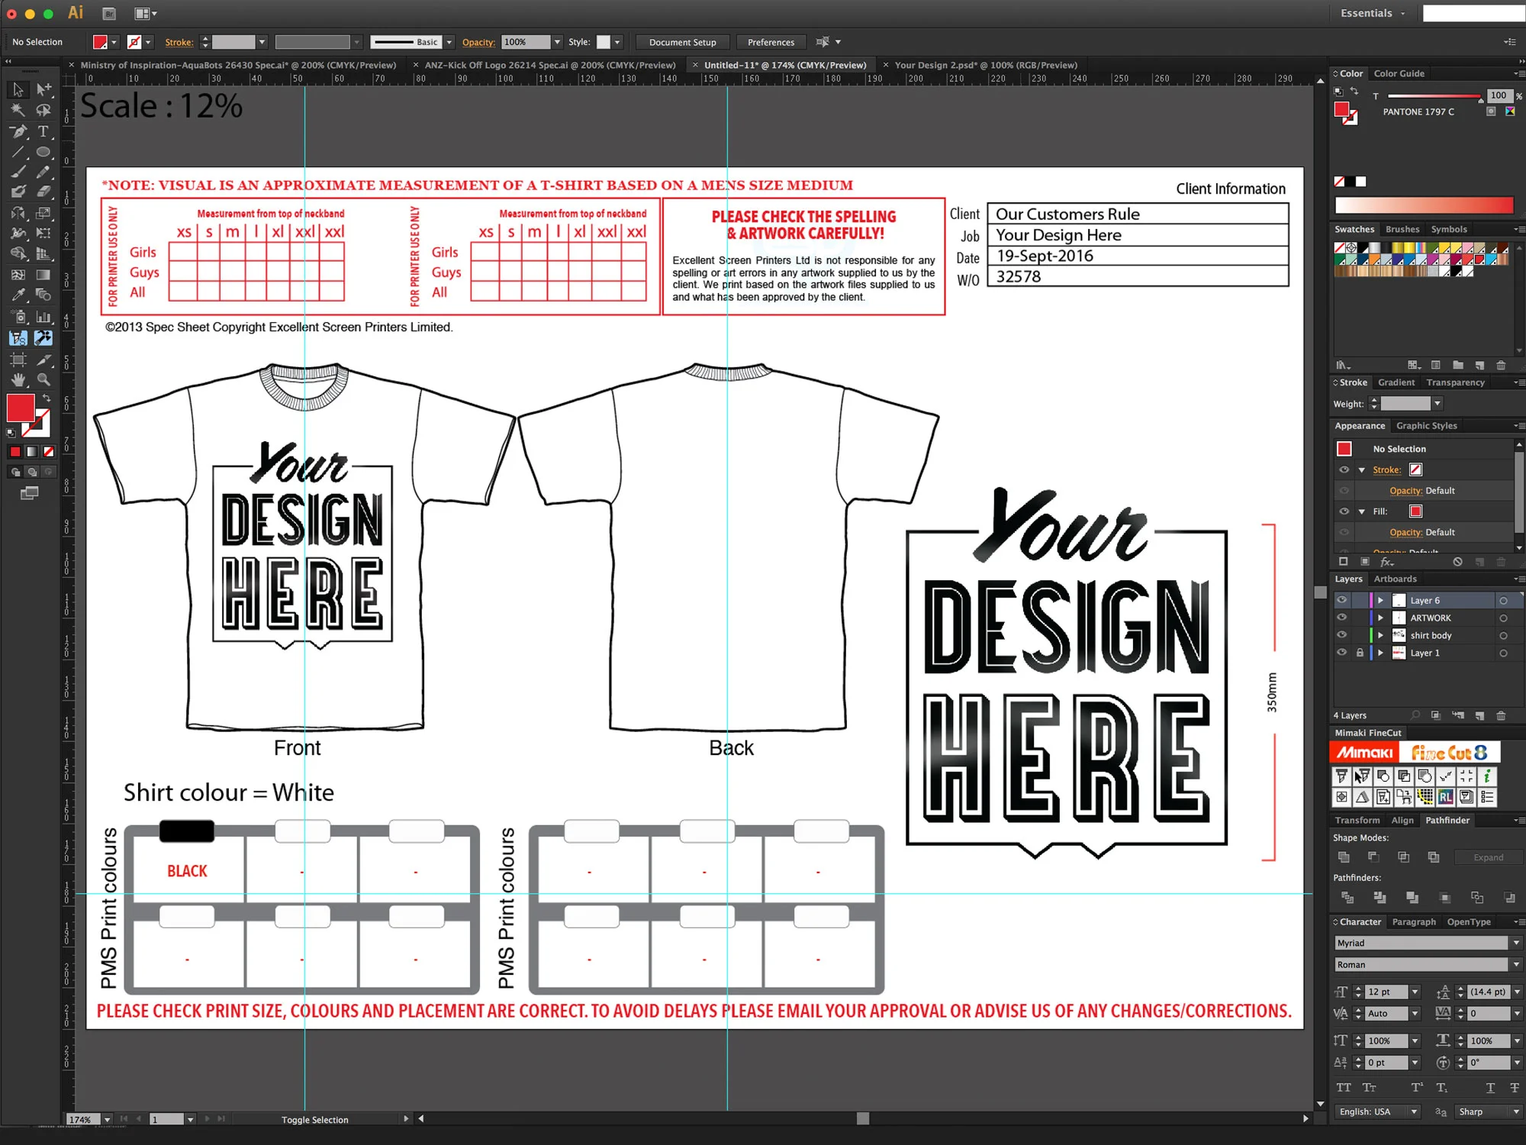Image resolution: width=1526 pixels, height=1145 pixels.
Task: Click the red fill color swatch in toolbox
Action: (x=20, y=408)
